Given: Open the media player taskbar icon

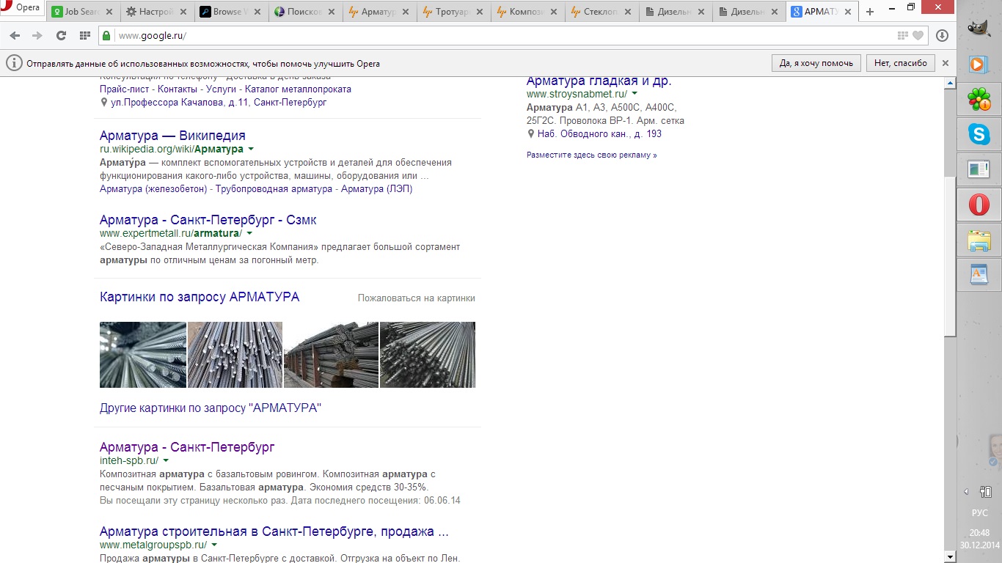Looking at the screenshot, I should (979, 65).
